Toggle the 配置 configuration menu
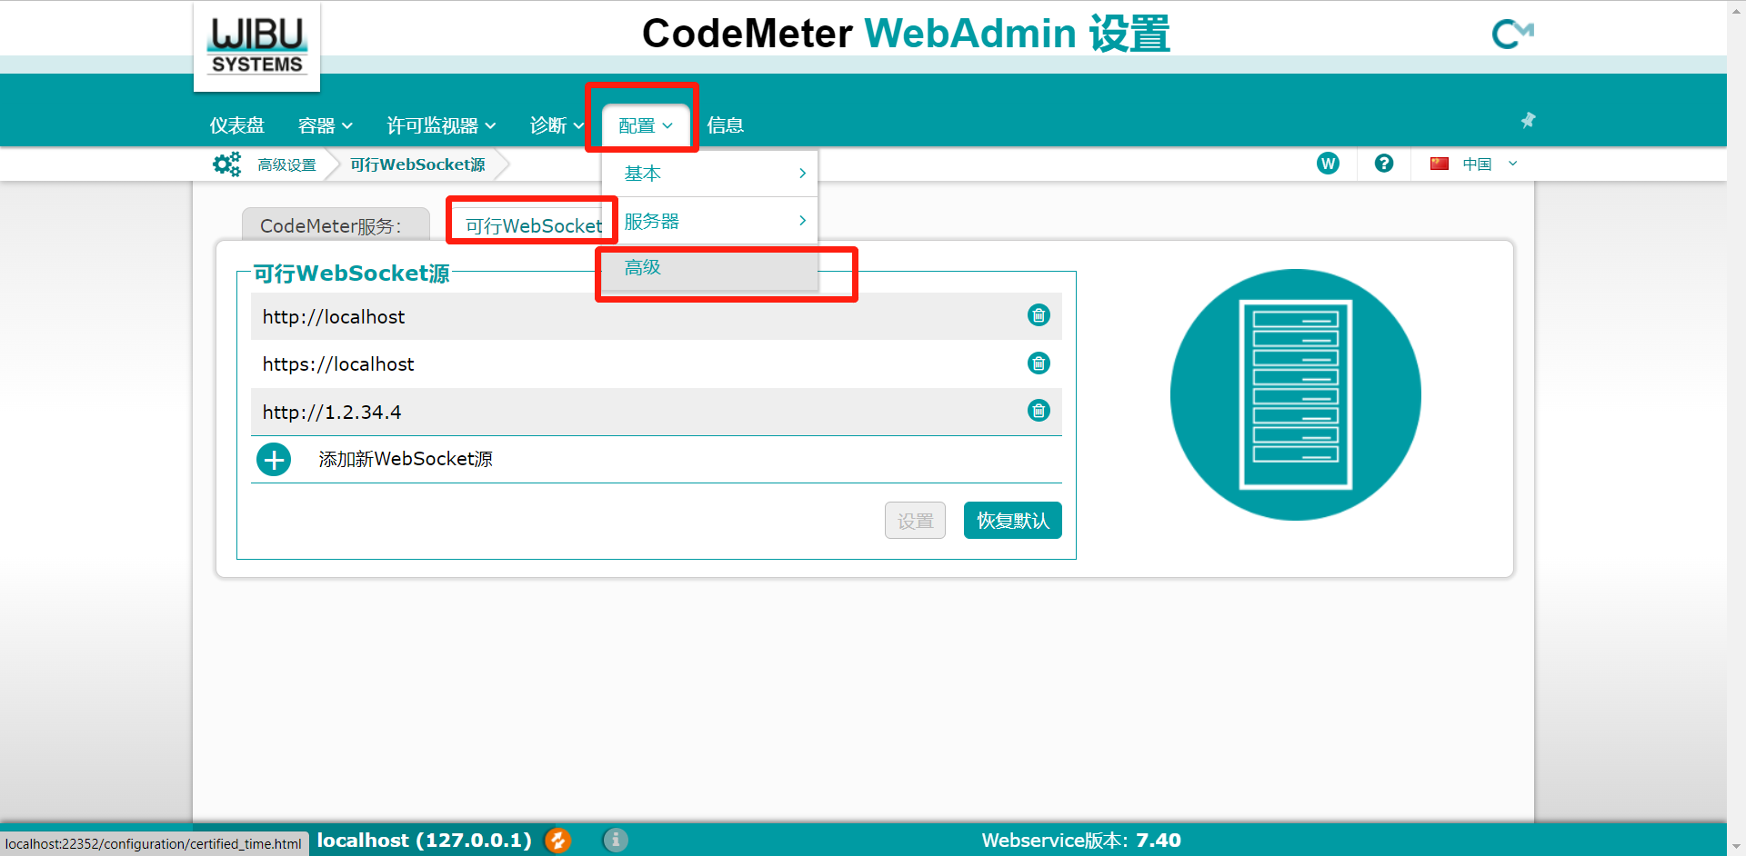Image resolution: width=1746 pixels, height=856 pixels. tap(645, 125)
